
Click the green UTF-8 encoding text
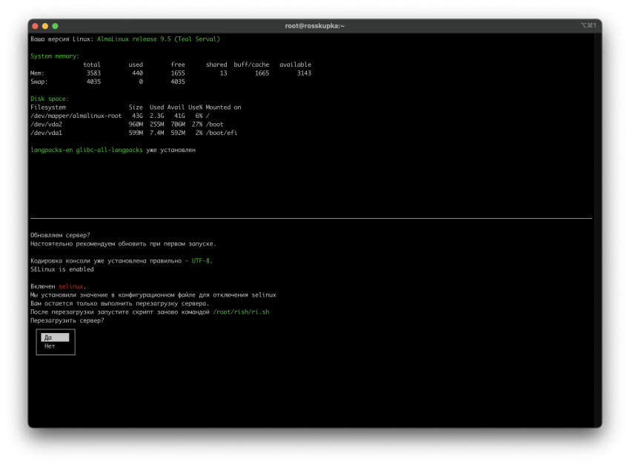(x=201, y=260)
